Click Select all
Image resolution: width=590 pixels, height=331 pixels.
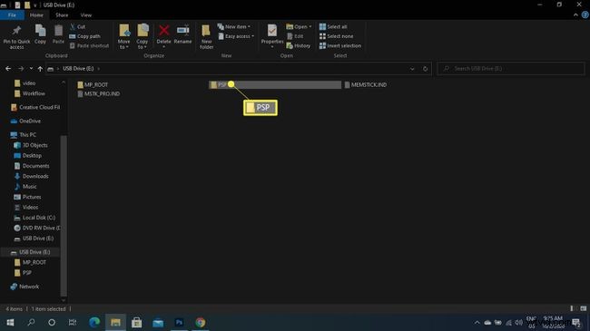333,26
